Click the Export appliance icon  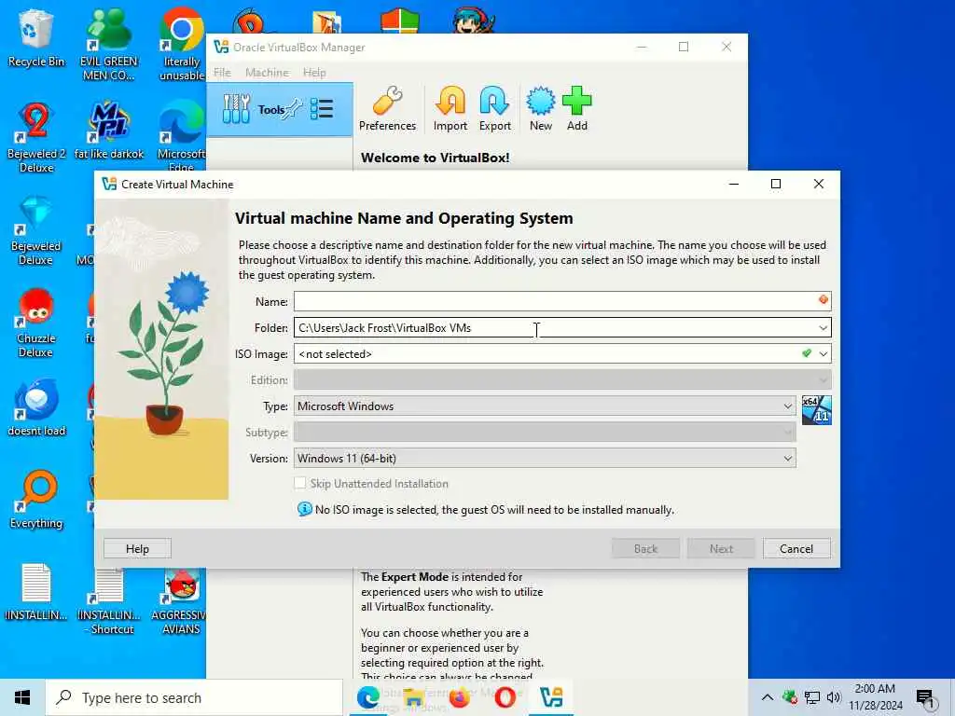point(494,109)
